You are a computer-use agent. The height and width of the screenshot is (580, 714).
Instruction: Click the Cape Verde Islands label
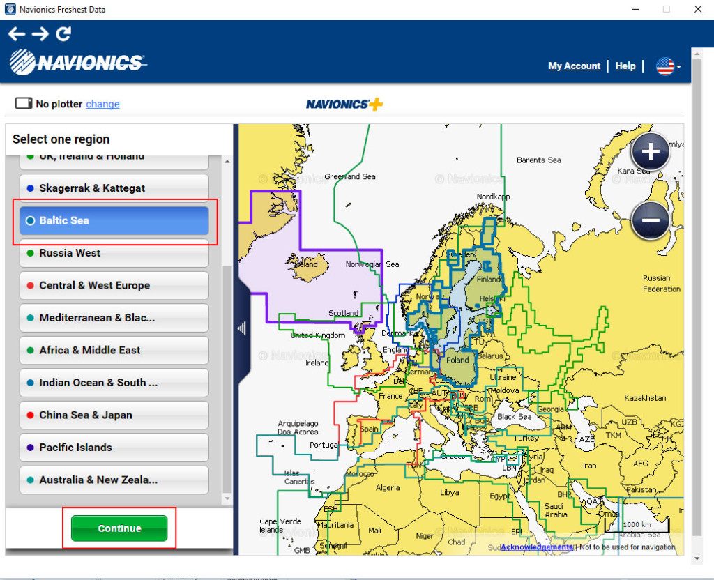point(280,526)
